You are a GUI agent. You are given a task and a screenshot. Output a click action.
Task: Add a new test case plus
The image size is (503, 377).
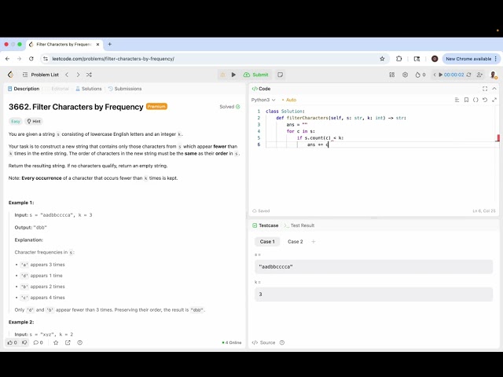pyautogui.click(x=314, y=242)
